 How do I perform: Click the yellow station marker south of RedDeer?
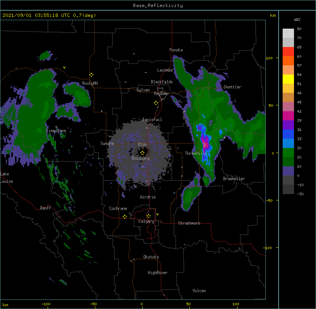point(156,103)
